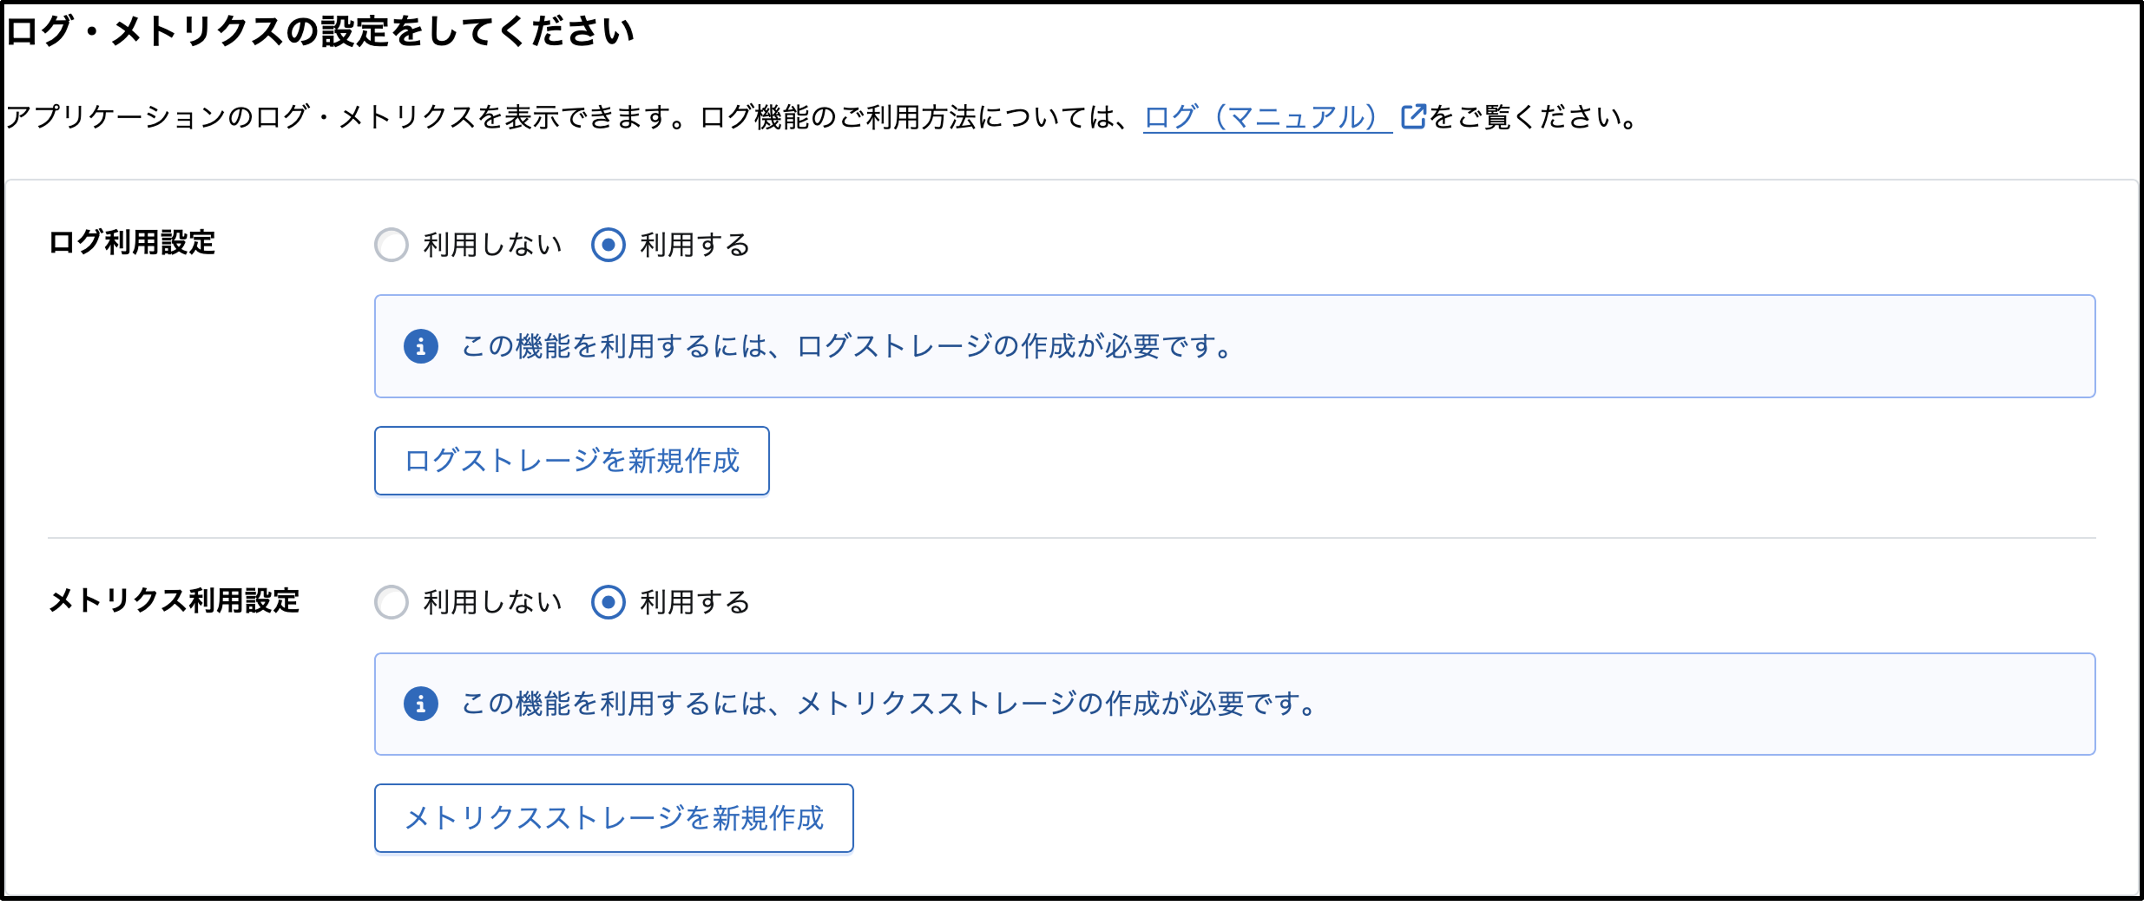Click the 利用しない text label under メトリクス利用設定

[x=493, y=603]
